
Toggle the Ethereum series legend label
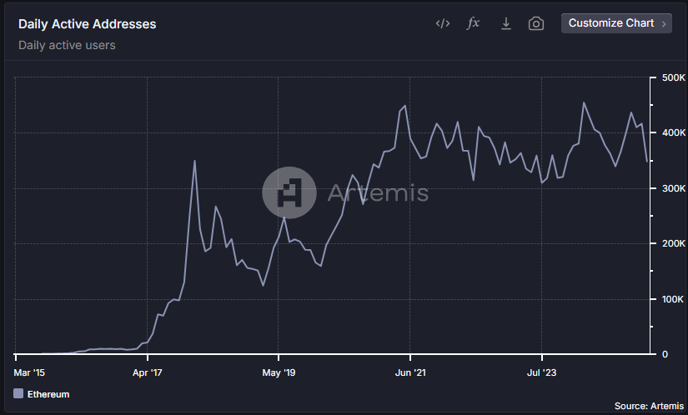coord(48,393)
